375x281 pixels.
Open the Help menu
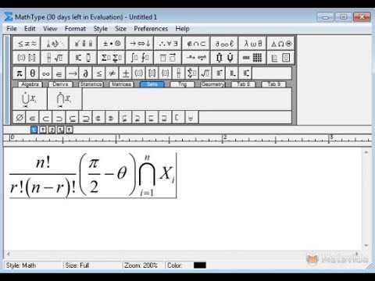(182, 29)
